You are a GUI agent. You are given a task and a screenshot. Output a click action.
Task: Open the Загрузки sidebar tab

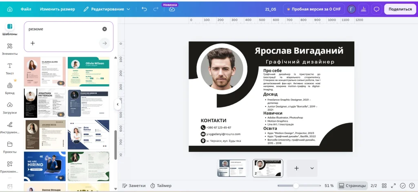(10, 108)
